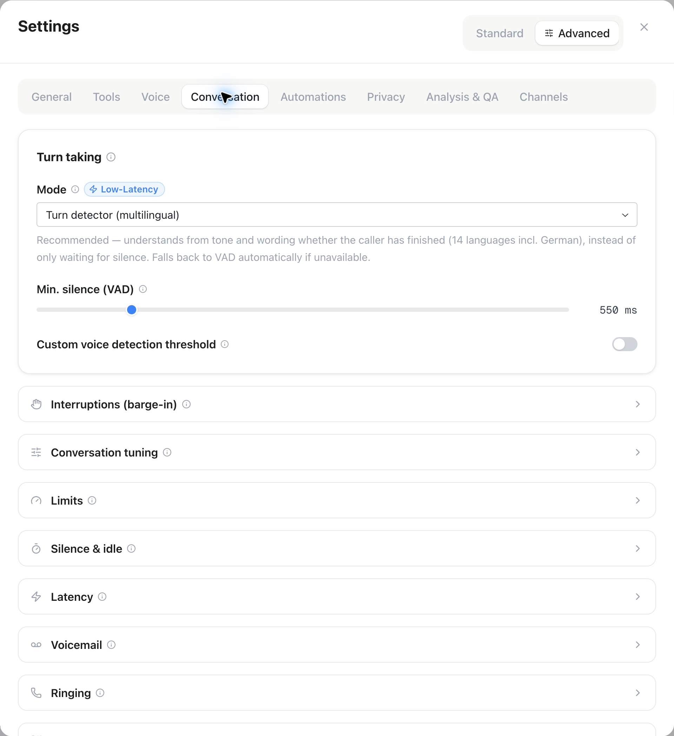Expand the Conversation tuning section chevron
674x736 pixels.
tap(637, 452)
